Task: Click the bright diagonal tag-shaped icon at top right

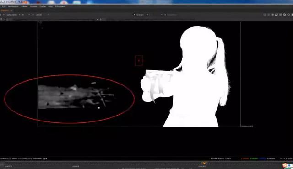Action: (284, 15)
